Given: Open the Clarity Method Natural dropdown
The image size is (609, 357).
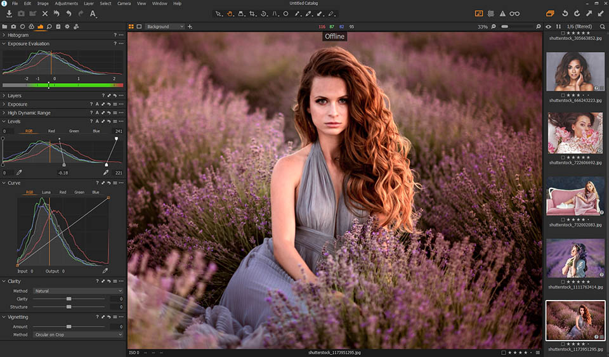Looking at the screenshot, I should (x=78, y=290).
